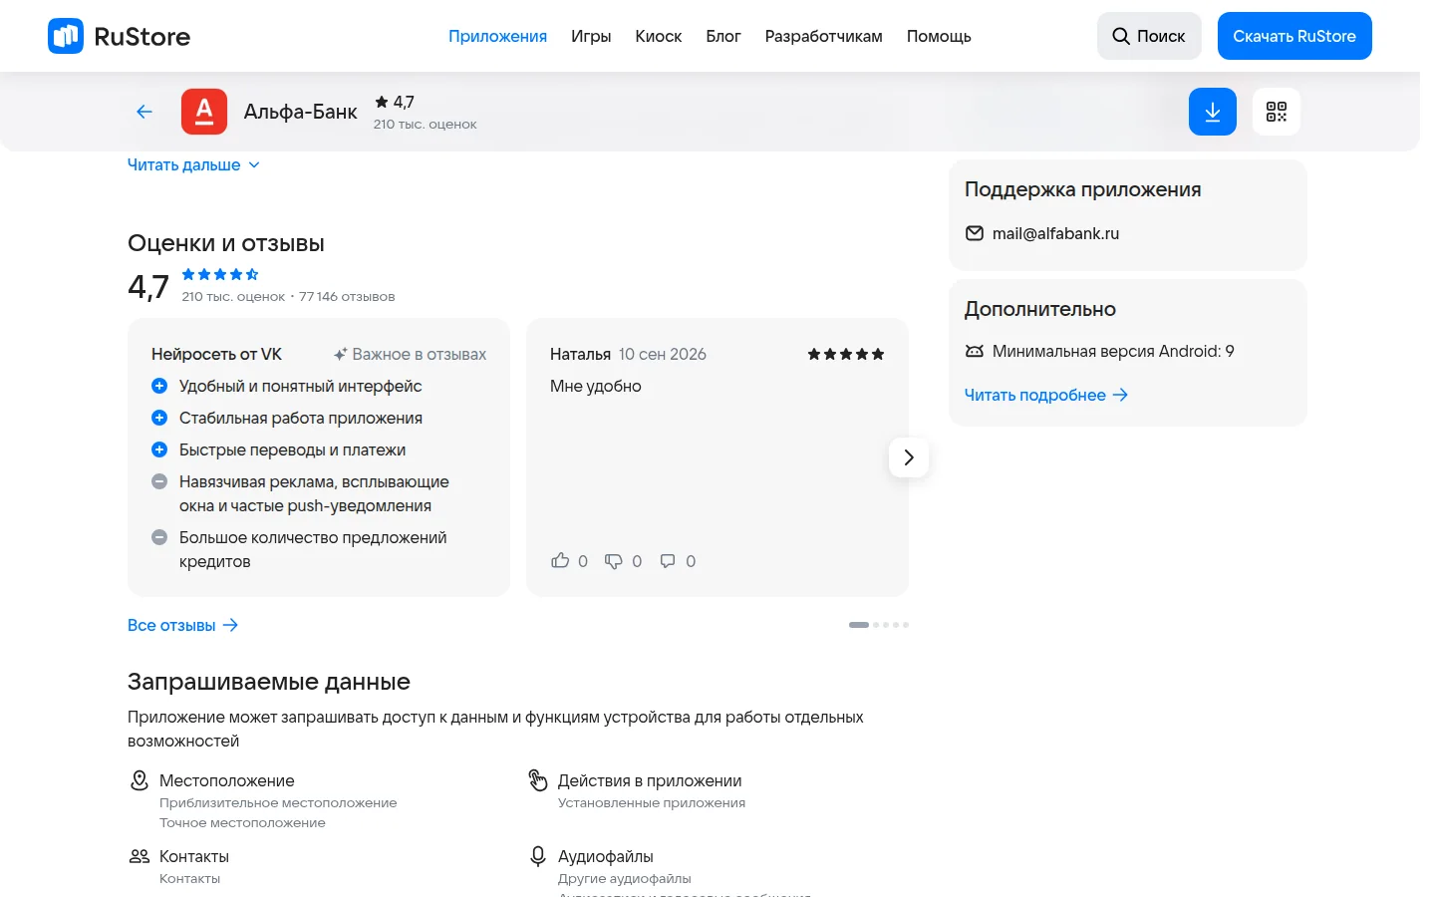Click Скачать RuStore button

[1294, 36]
